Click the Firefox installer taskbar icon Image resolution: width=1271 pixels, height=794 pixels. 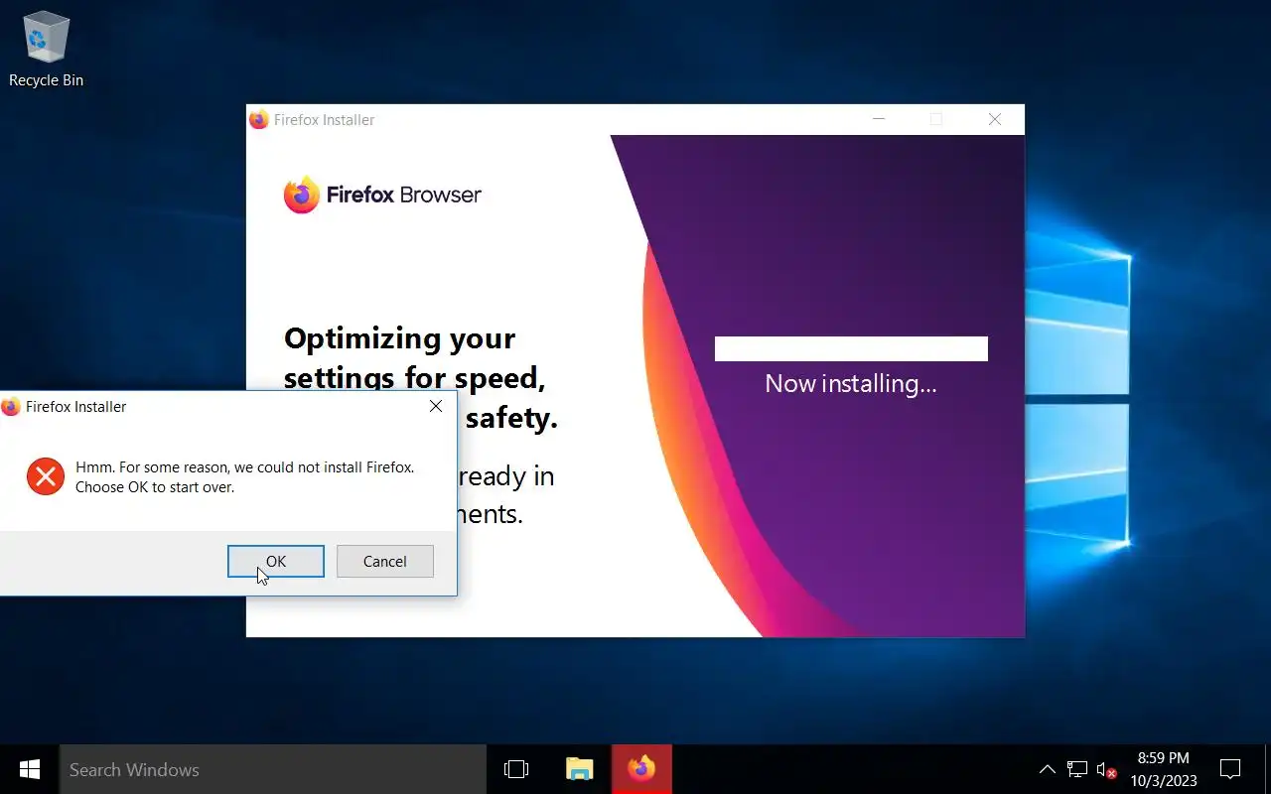641,769
